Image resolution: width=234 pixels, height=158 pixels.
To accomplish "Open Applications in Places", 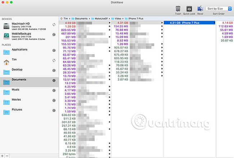I will pyautogui.click(x=29, y=52).
